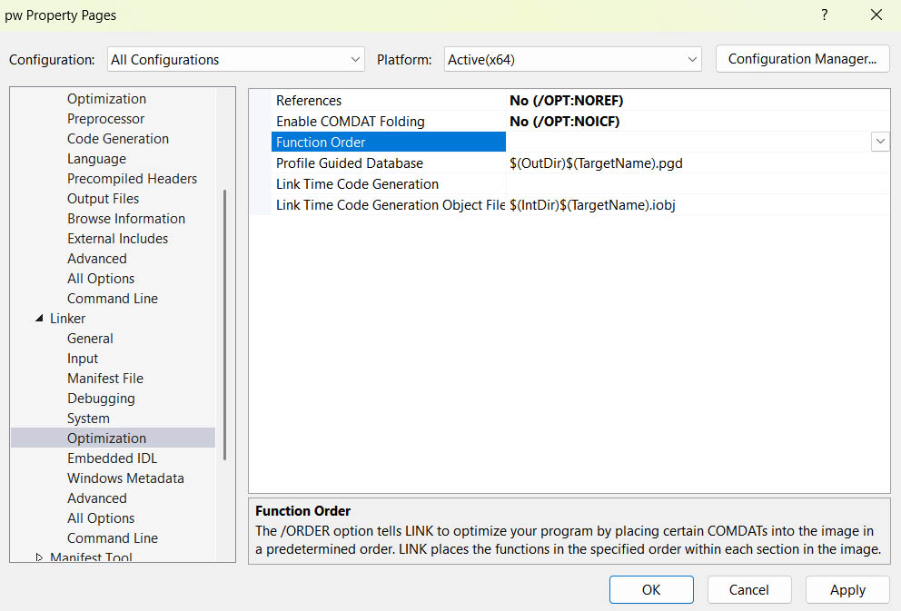This screenshot has width=901, height=611.
Task: Open the Windows Metadata page
Action: 125,478
